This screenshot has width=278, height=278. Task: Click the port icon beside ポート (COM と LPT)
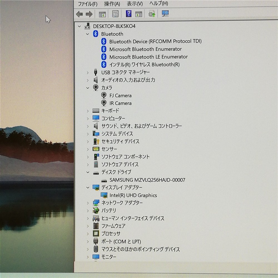click(x=96, y=241)
